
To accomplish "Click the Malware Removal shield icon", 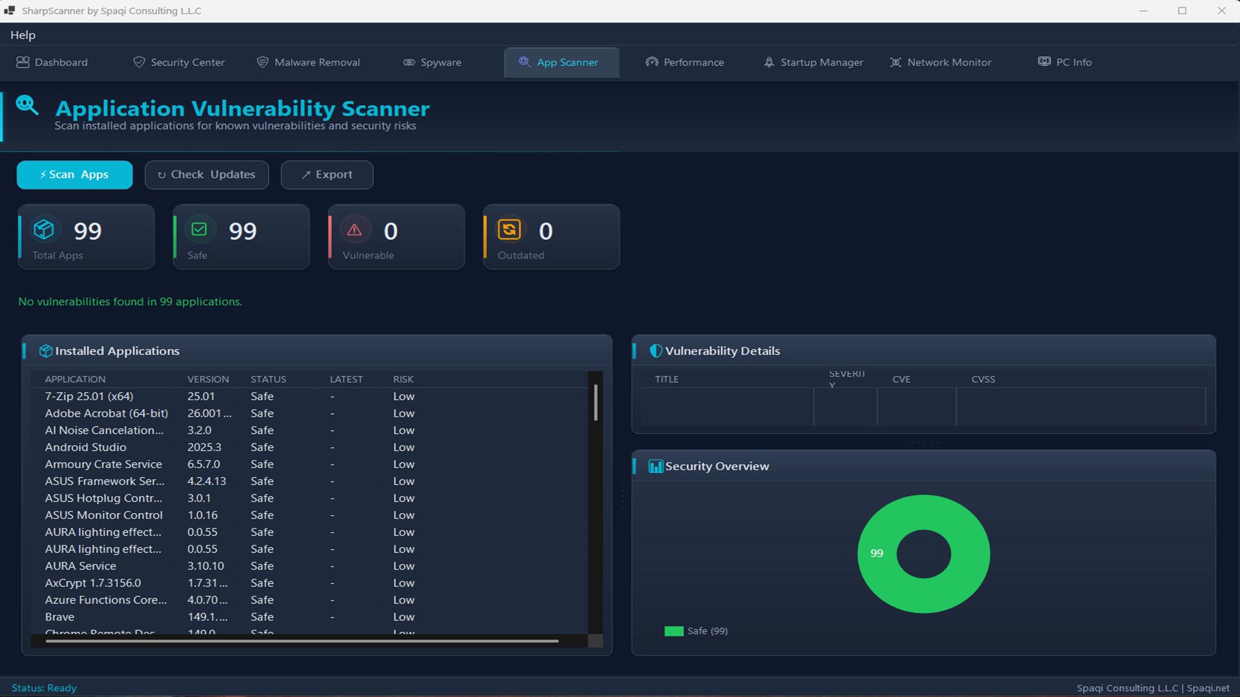I will pyautogui.click(x=262, y=62).
